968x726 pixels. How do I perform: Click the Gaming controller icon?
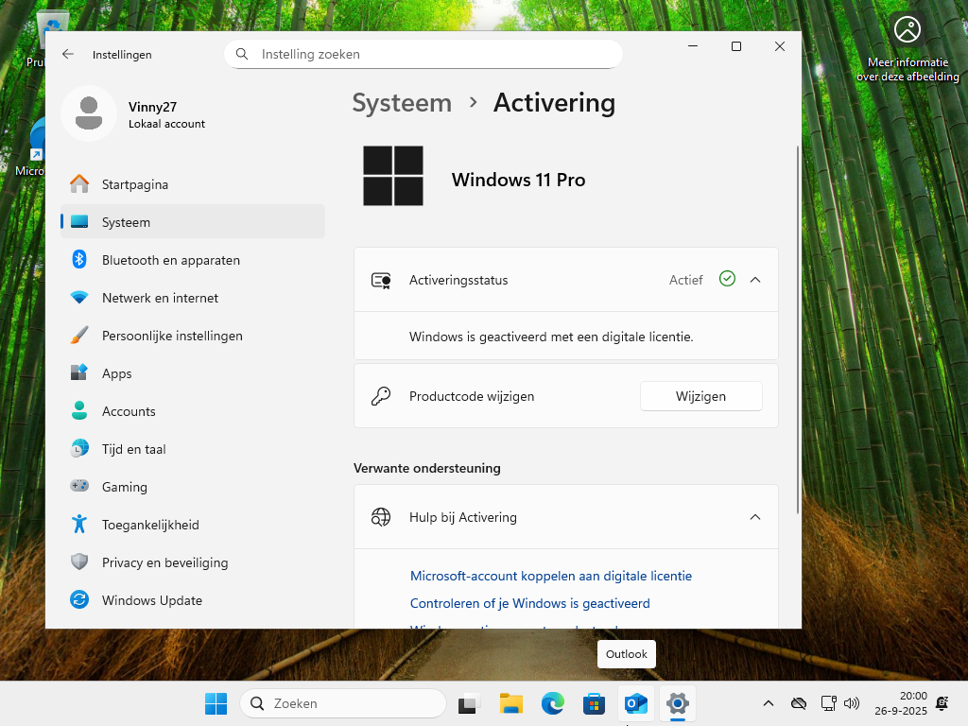pos(79,486)
